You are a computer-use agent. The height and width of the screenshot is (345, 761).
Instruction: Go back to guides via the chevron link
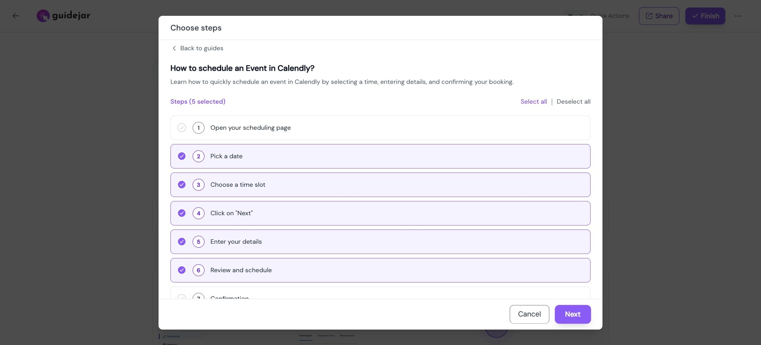197,48
